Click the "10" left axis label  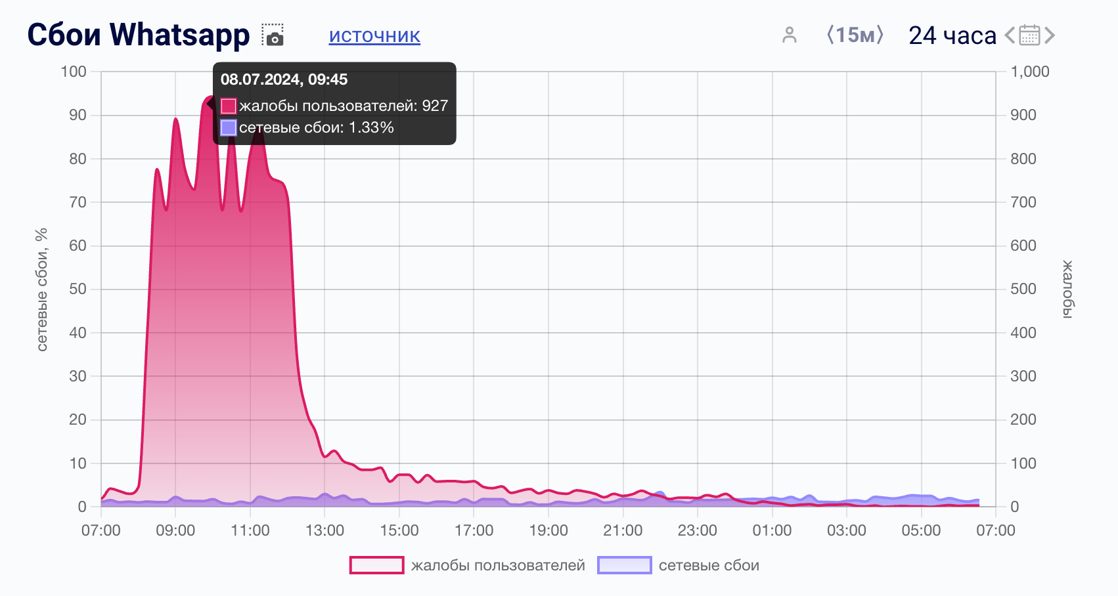pyautogui.click(x=78, y=463)
